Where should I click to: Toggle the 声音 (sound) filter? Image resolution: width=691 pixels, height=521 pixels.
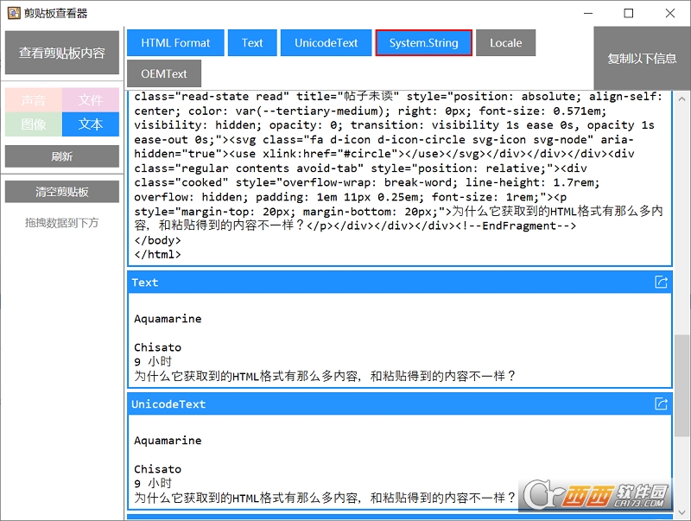[x=34, y=100]
